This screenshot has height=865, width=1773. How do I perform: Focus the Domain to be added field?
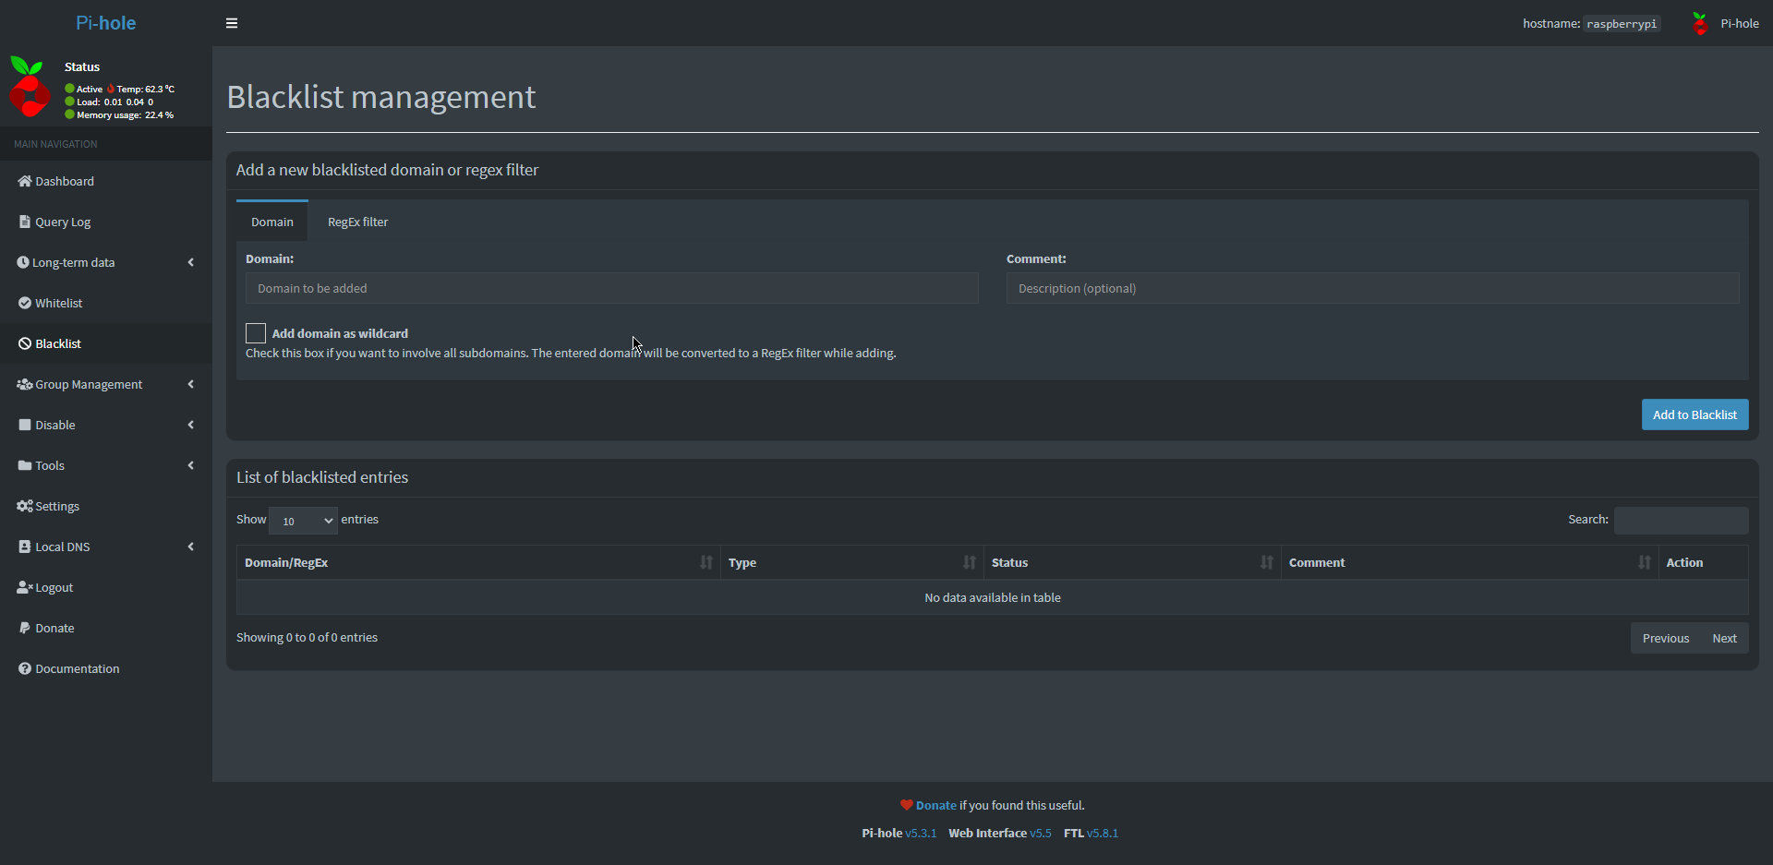click(x=611, y=288)
